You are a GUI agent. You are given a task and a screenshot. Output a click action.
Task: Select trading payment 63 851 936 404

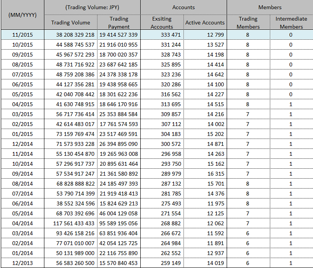119,233
